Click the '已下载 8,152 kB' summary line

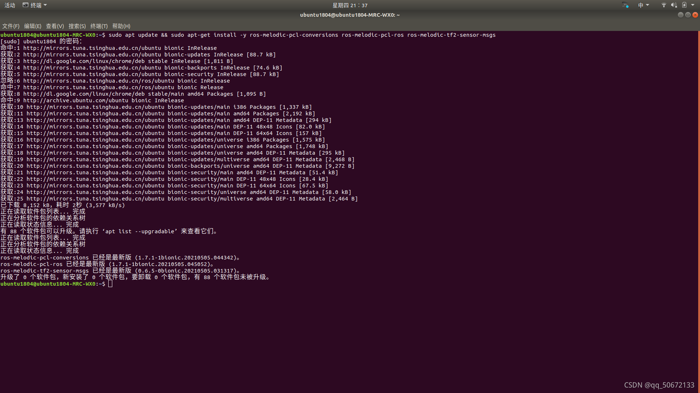click(63, 205)
